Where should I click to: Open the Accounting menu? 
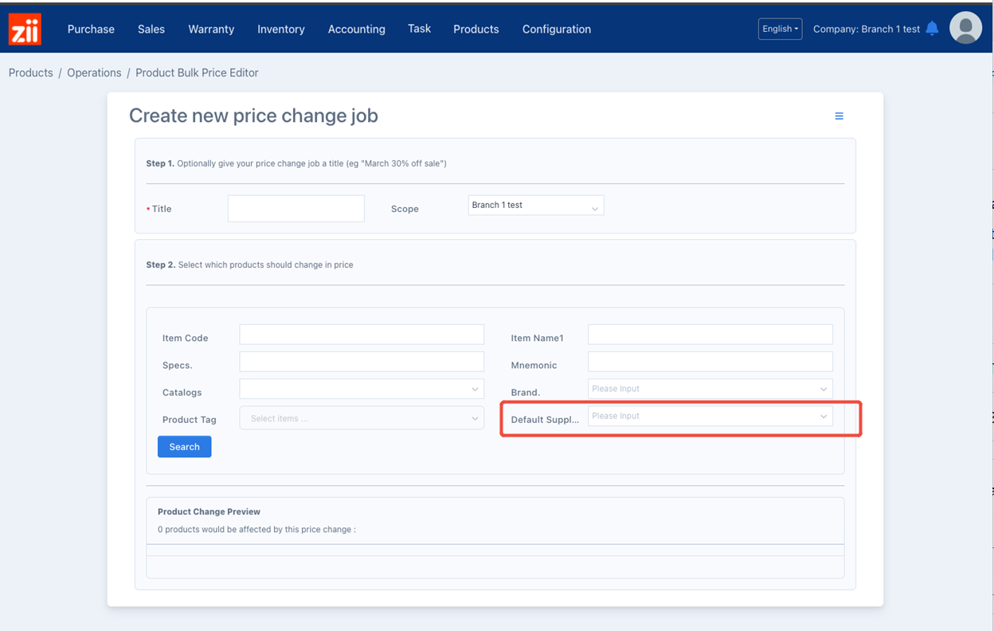point(356,29)
